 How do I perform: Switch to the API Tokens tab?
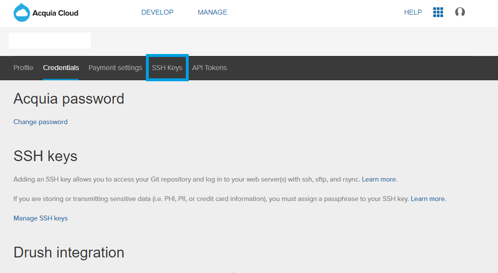[x=209, y=68]
